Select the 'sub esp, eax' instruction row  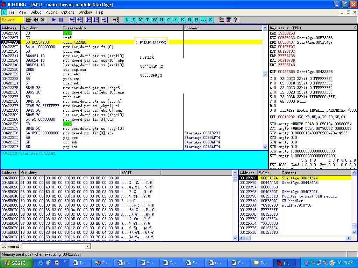pyautogui.click(x=131, y=69)
